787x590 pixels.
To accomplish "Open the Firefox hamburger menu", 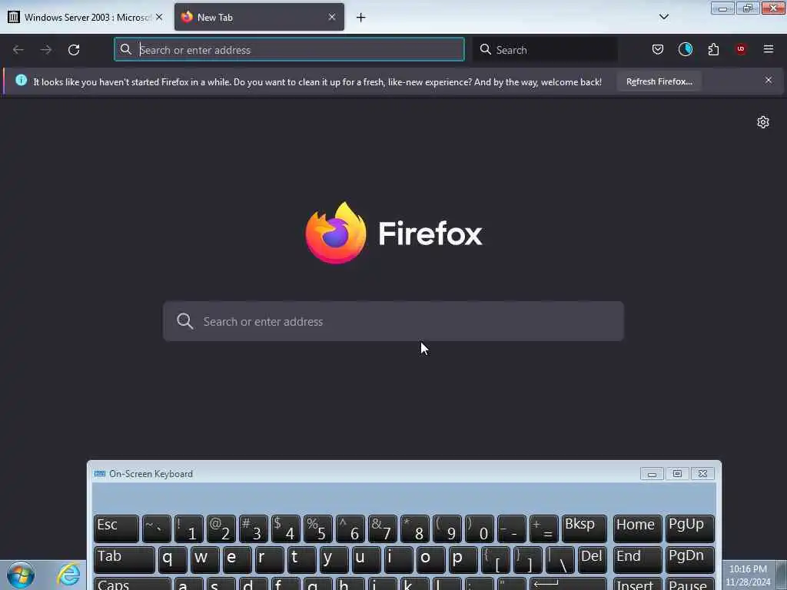I will [x=768, y=49].
